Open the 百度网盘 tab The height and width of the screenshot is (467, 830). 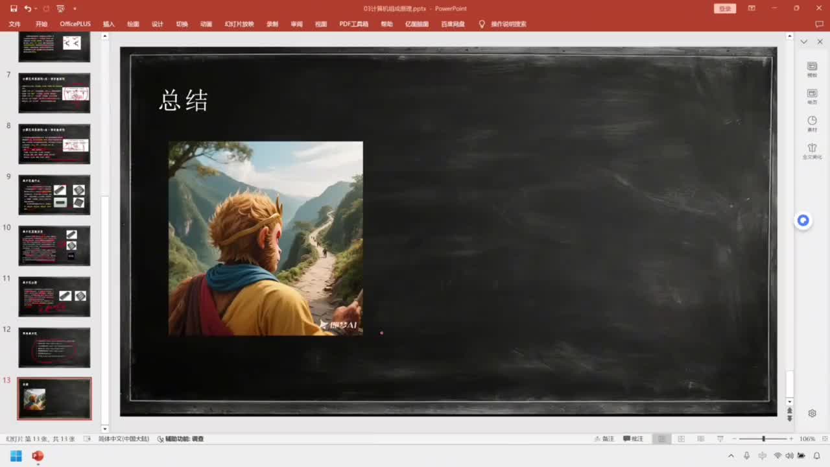[453, 24]
